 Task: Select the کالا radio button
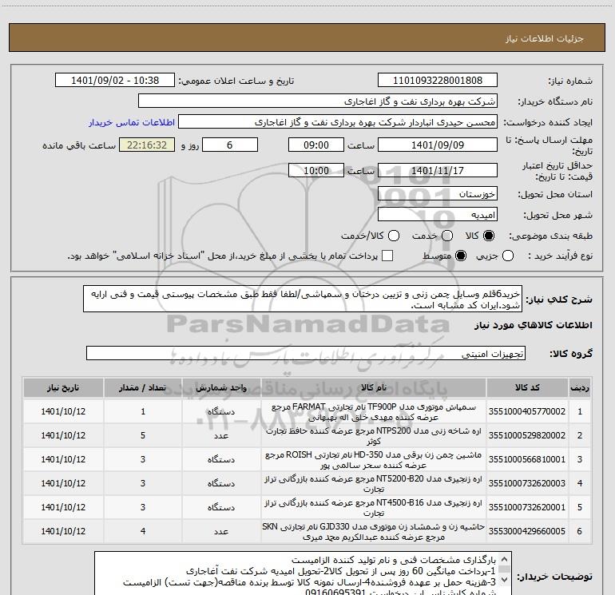489,236
